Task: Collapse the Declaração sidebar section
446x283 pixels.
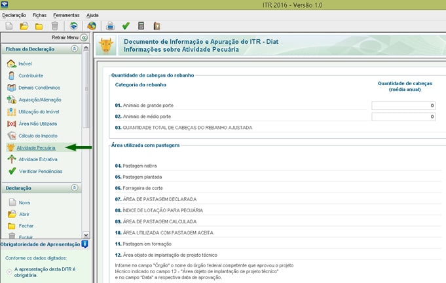Action: [x=75, y=188]
